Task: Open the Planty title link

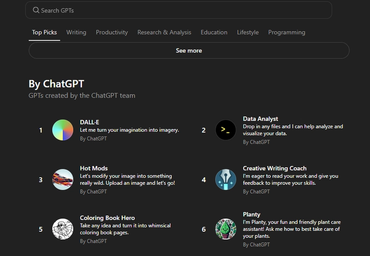Action: coord(252,214)
